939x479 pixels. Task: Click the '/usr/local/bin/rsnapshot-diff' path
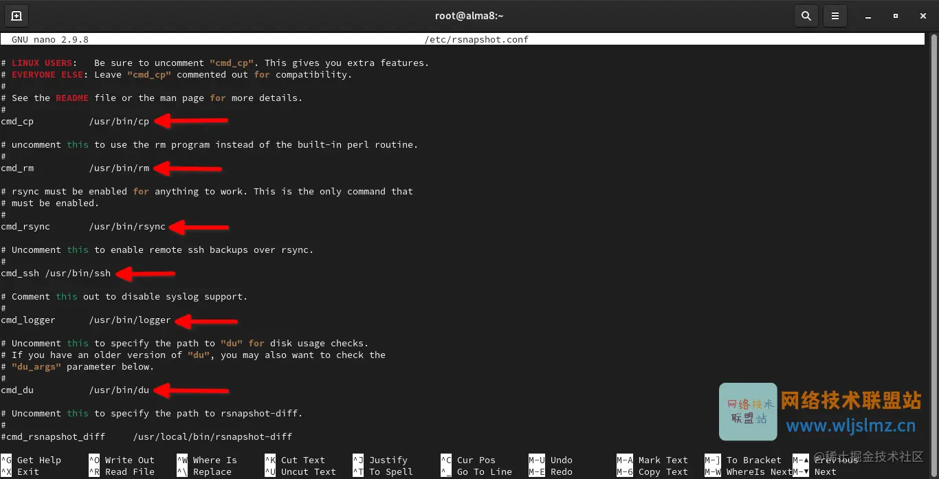click(x=212, y=436)
